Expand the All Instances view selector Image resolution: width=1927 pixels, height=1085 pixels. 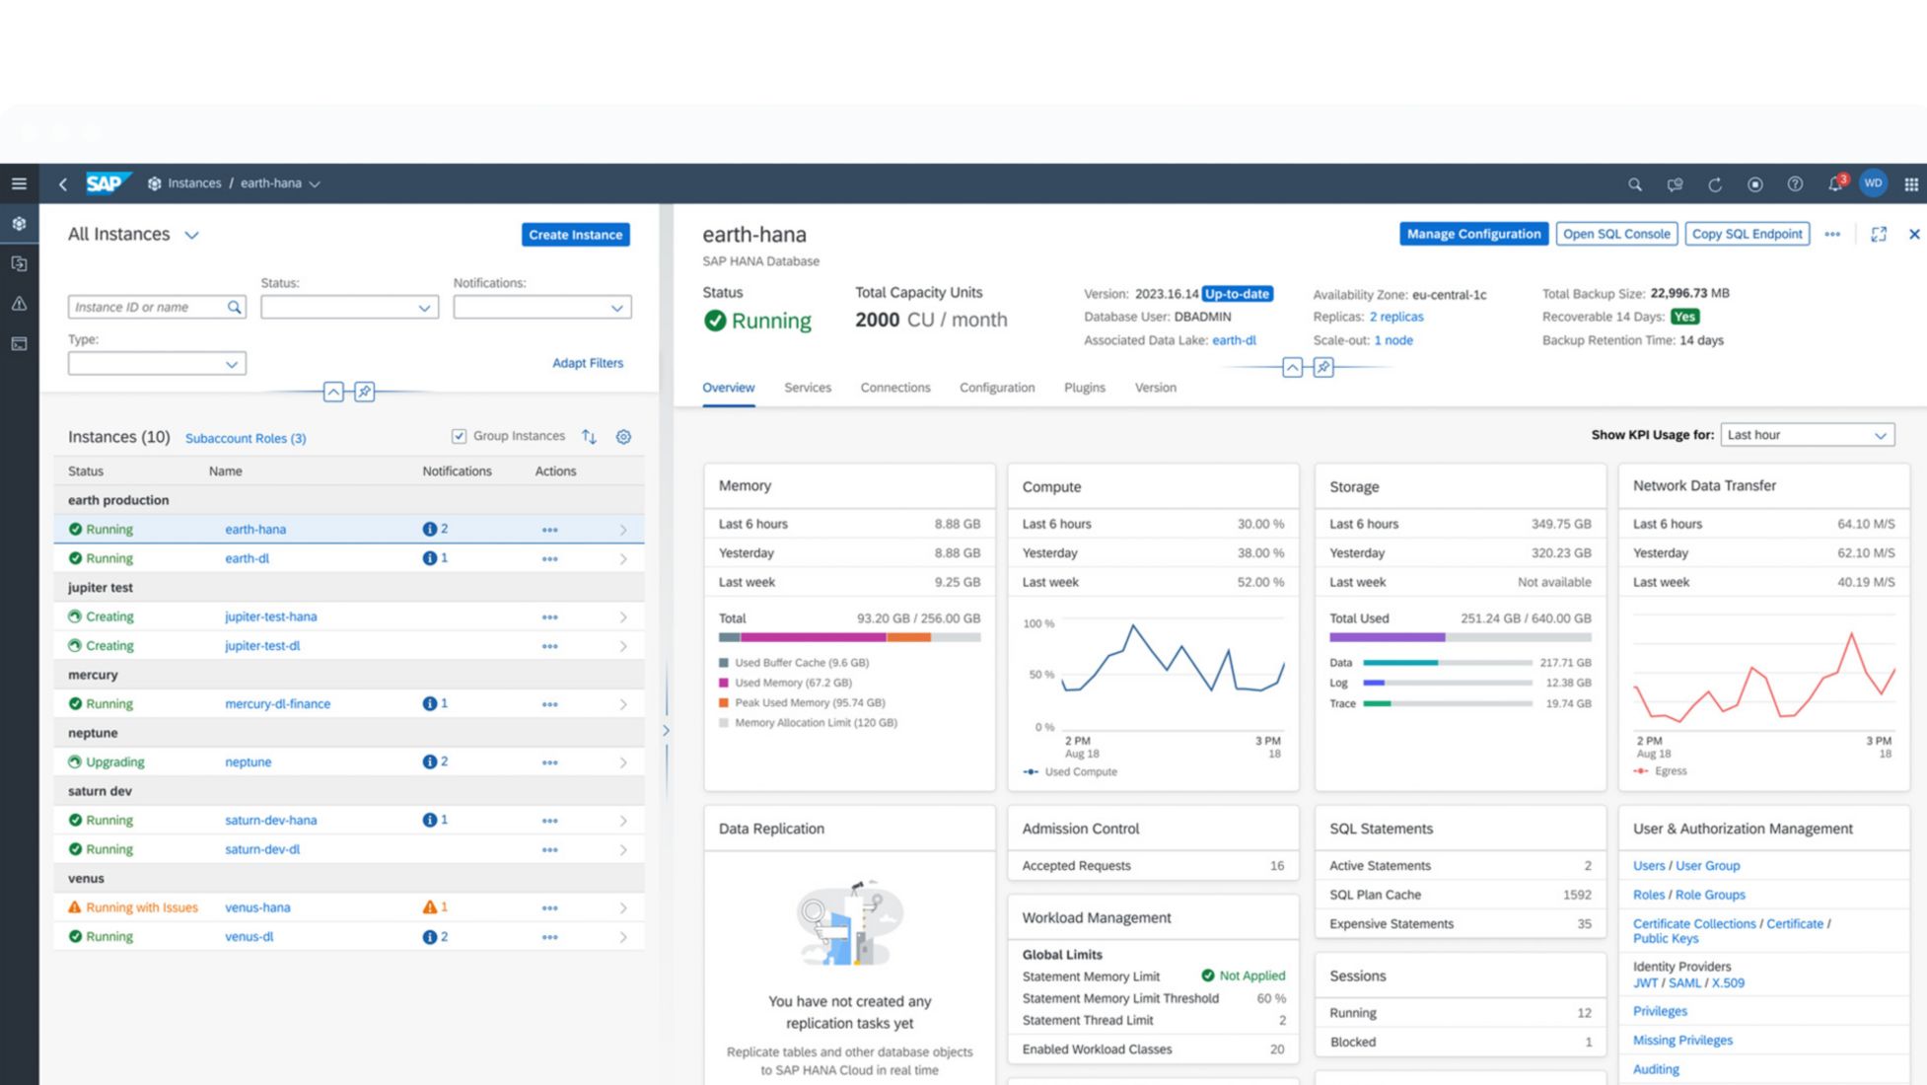point(191,235)
